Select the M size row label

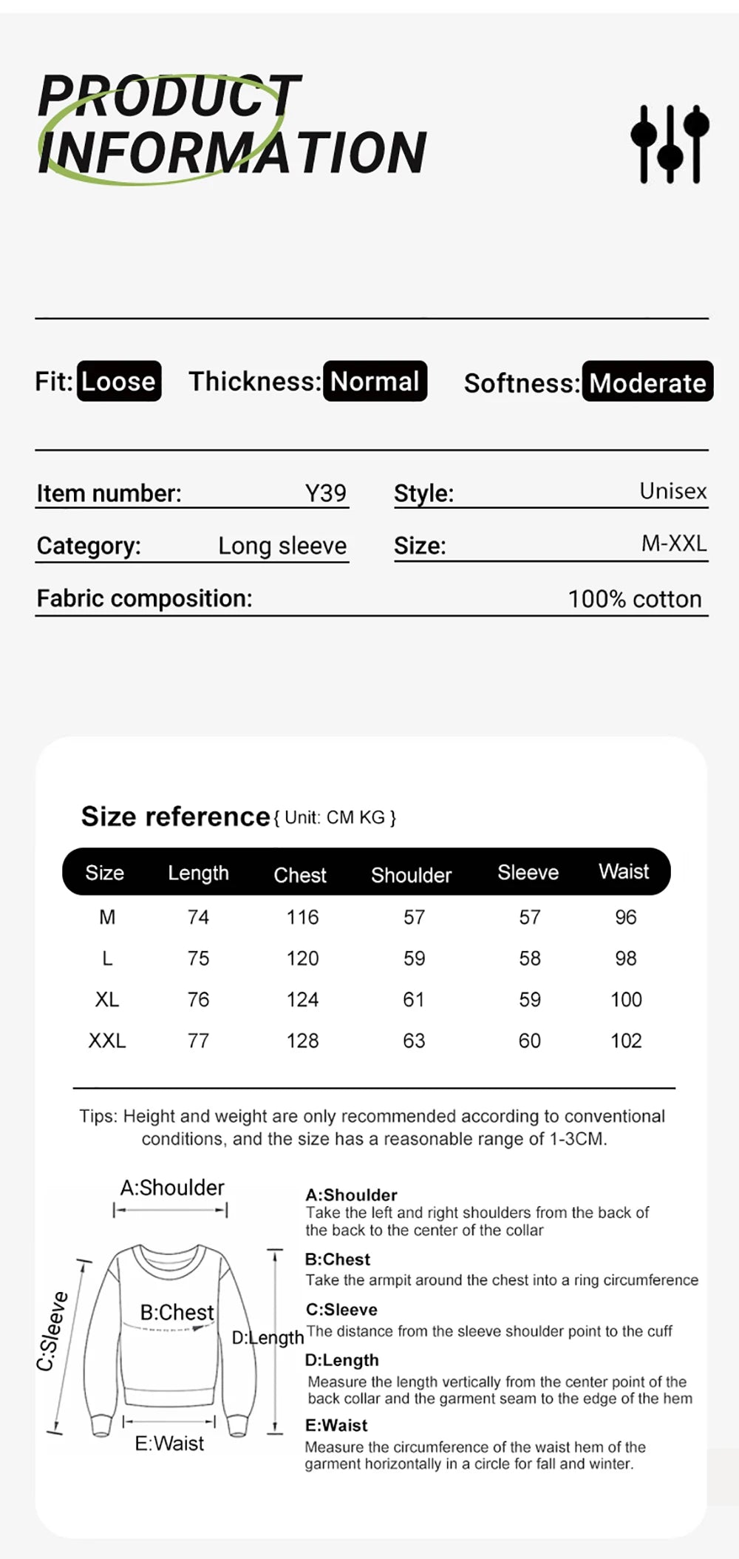click(107, 917)
